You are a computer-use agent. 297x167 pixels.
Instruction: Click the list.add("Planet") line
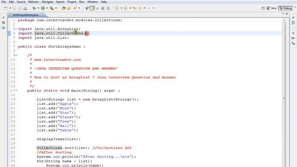58,117
